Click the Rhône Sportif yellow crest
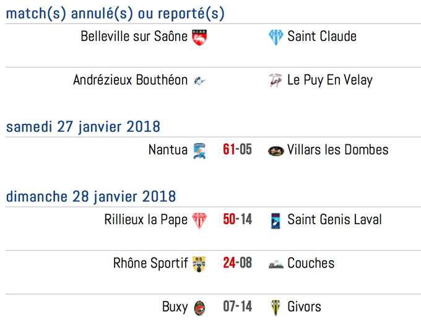The image size is (421, 335). (x=199, y=264)
